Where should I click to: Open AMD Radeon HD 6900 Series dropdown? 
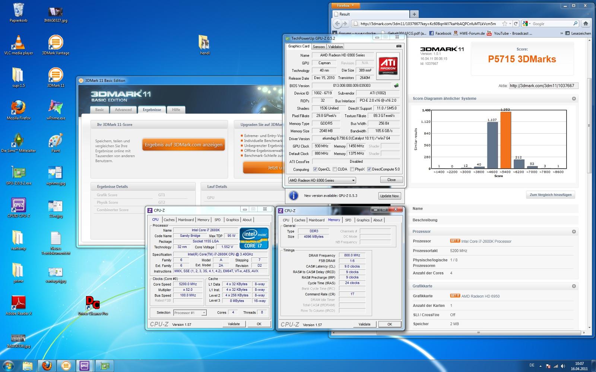coord(322,180)
